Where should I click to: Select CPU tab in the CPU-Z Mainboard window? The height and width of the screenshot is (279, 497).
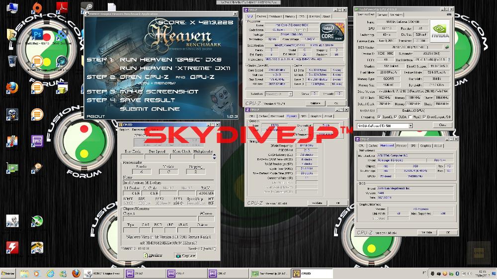pos(361,145)
